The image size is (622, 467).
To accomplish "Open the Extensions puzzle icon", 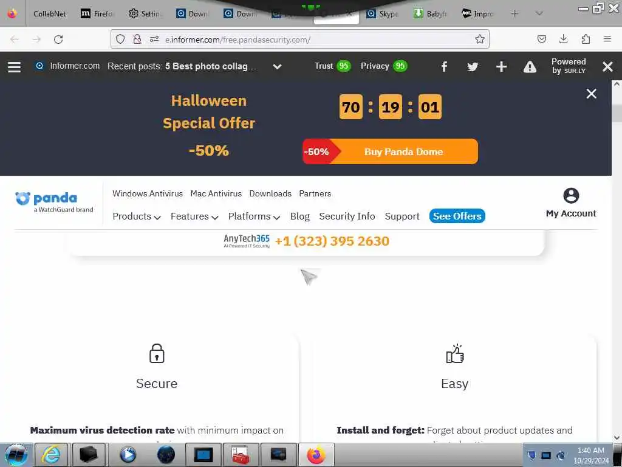I will [586, 39].
